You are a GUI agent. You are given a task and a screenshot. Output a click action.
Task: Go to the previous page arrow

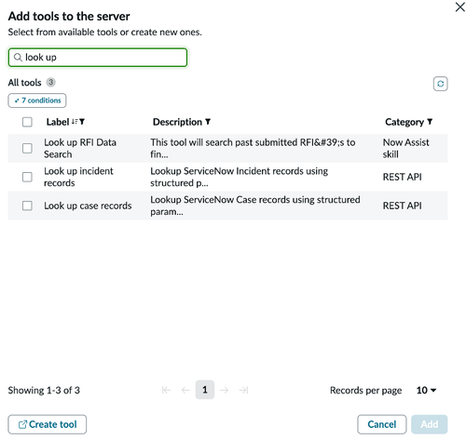[x=185, y=390]
